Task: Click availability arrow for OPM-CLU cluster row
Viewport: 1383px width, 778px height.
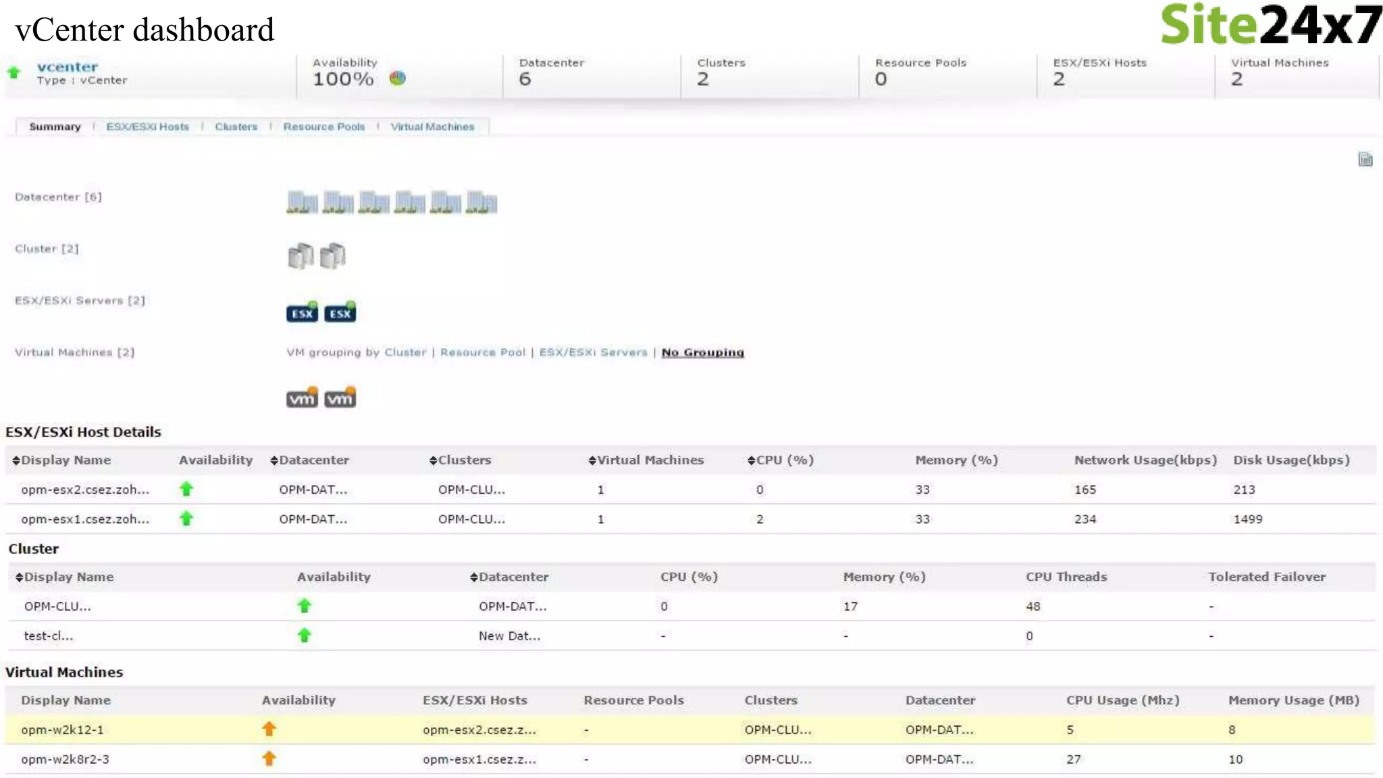Action: 305,606
